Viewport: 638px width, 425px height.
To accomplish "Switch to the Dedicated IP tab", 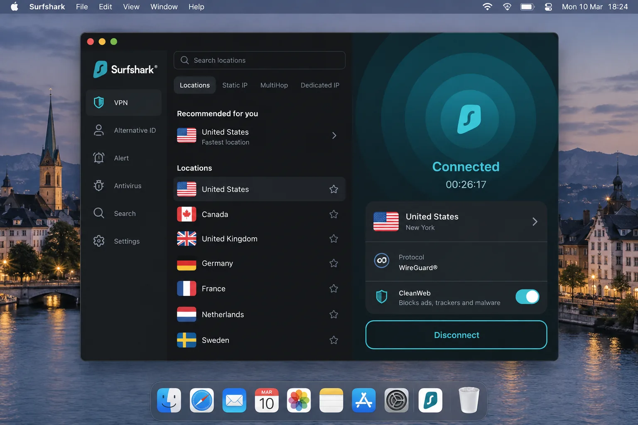I will (x=320, y=85).
